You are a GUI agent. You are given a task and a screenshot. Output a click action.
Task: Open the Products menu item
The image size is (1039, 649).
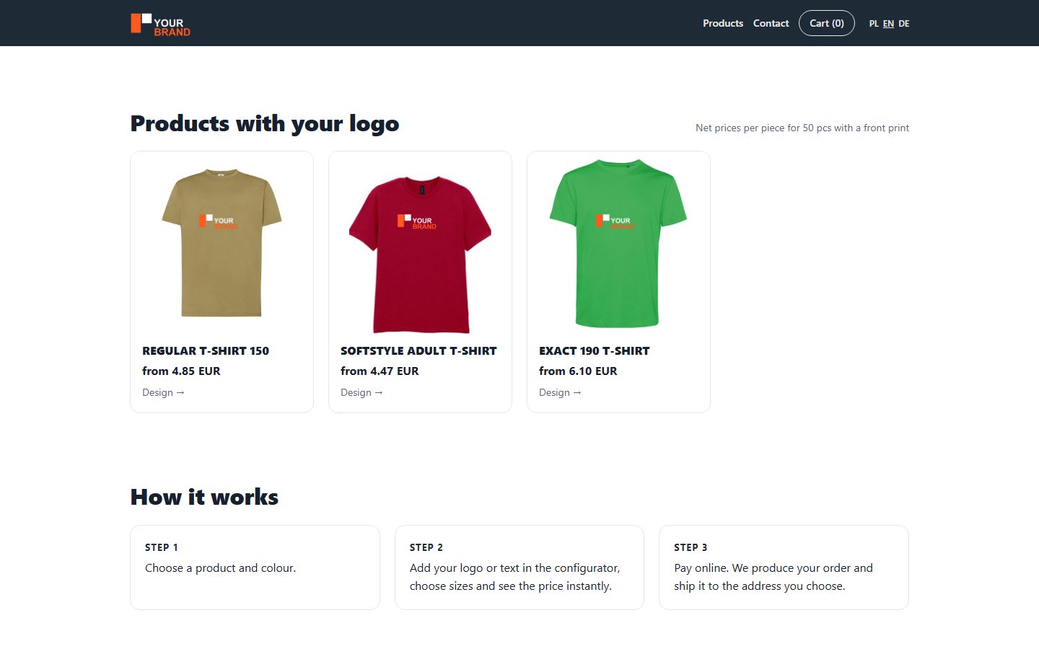(x=723, y=23)
